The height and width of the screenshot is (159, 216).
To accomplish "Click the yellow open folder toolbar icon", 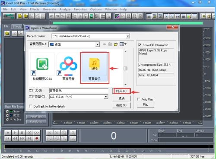I will tap(25, 16).
